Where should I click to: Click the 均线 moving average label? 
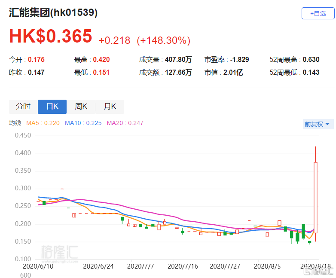15,123
